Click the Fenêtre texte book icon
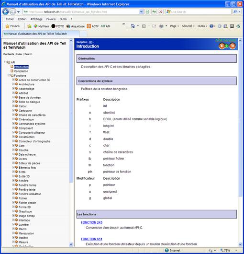This screenshot has height=254, width=244. pos(16,189)
